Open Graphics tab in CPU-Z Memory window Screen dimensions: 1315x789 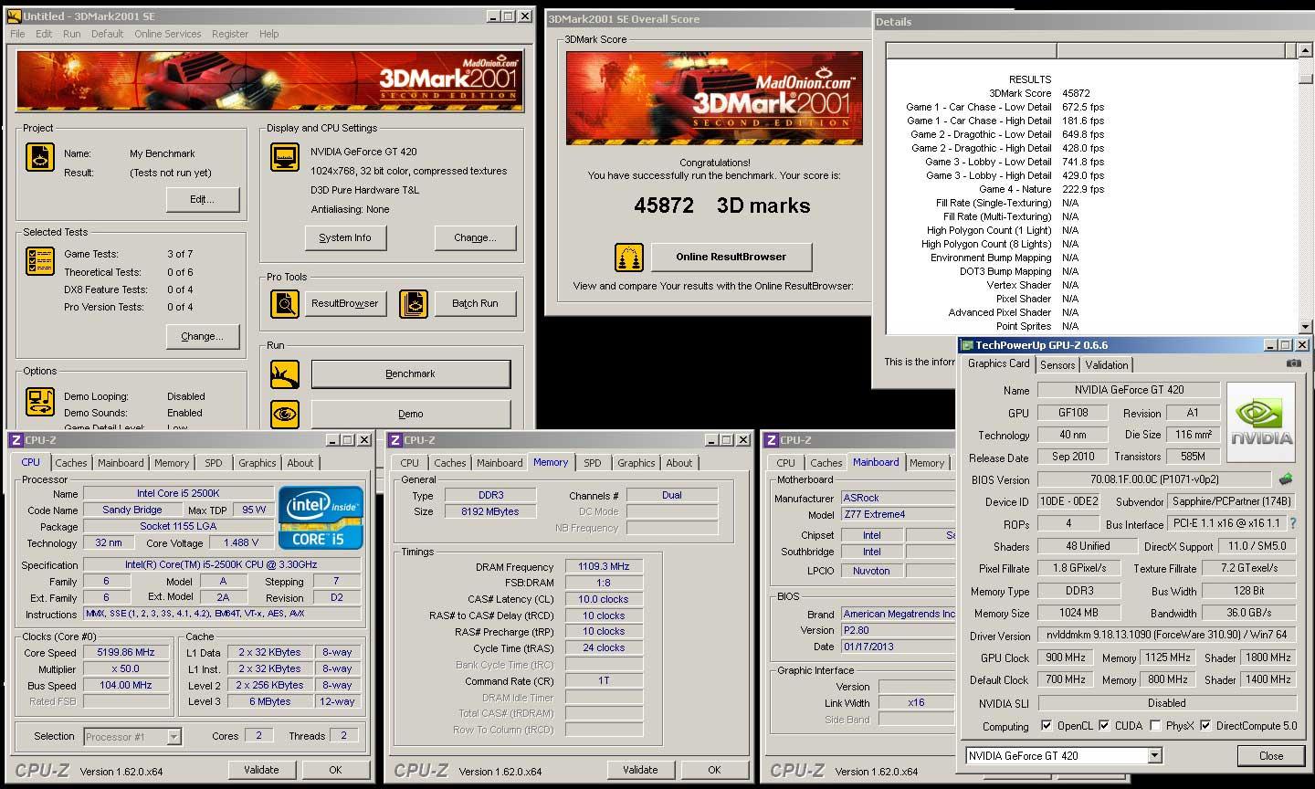pos(636,463)
